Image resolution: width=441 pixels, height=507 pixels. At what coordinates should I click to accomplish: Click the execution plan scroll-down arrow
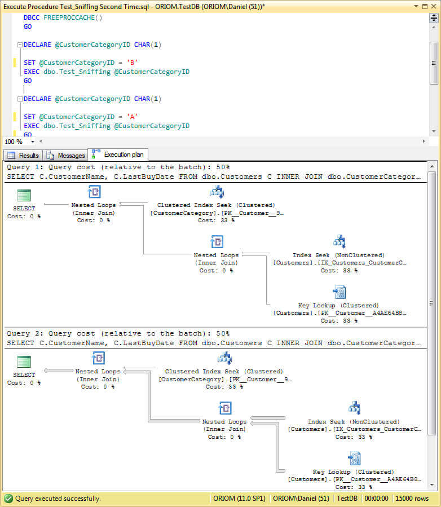pyautogui.click(x=431, y=484)
